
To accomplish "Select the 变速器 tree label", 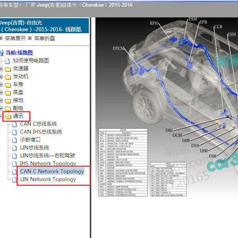I will pos(21,68).
